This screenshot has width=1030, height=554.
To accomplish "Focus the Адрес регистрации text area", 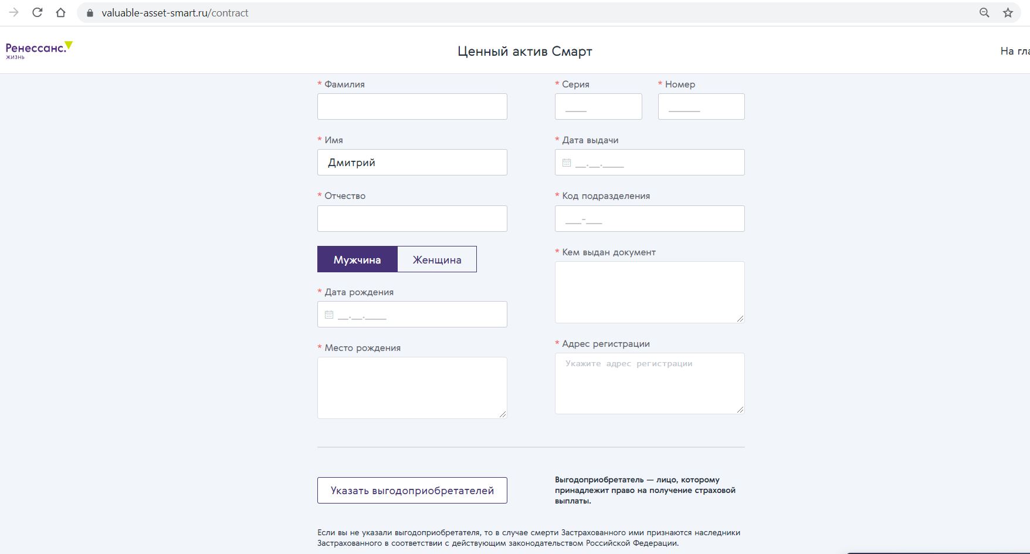I will (x=650, y=383).
